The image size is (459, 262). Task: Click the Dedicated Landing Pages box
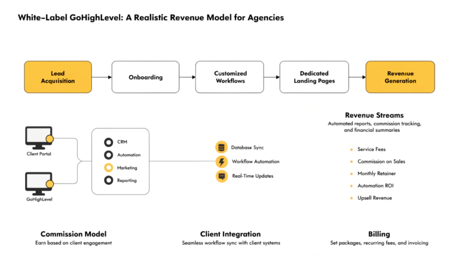[314, 77]
